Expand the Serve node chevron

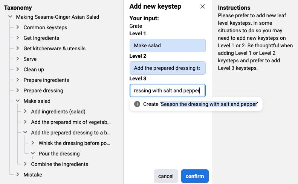coord(18,59)
